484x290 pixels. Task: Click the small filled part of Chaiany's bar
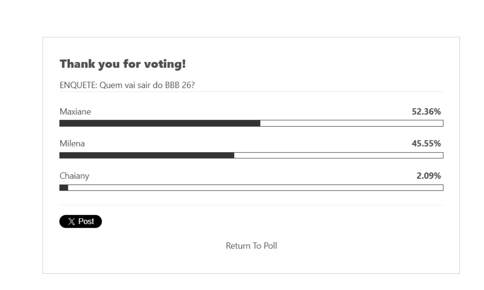[64, 188]
